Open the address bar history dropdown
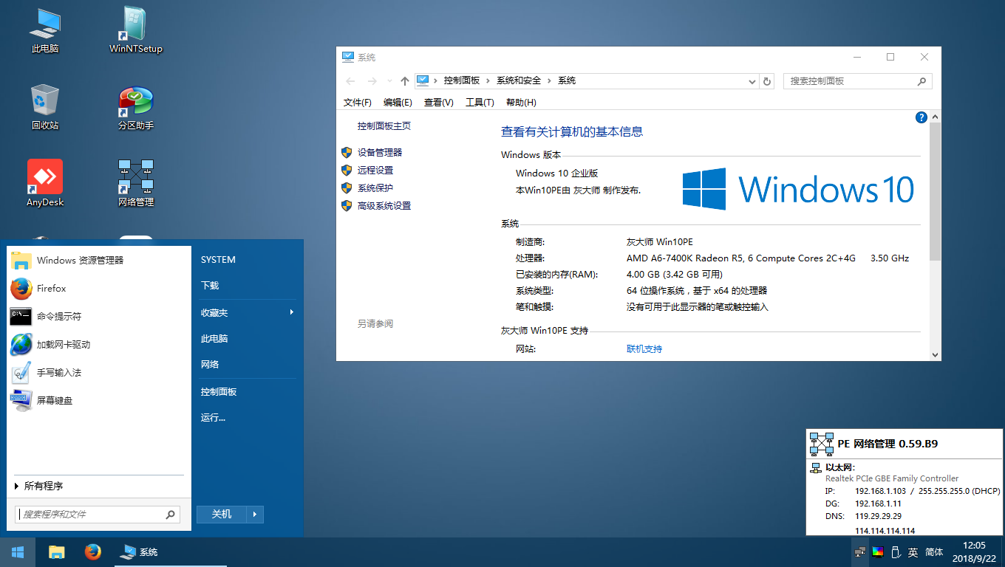 click(x=752, y=81)
